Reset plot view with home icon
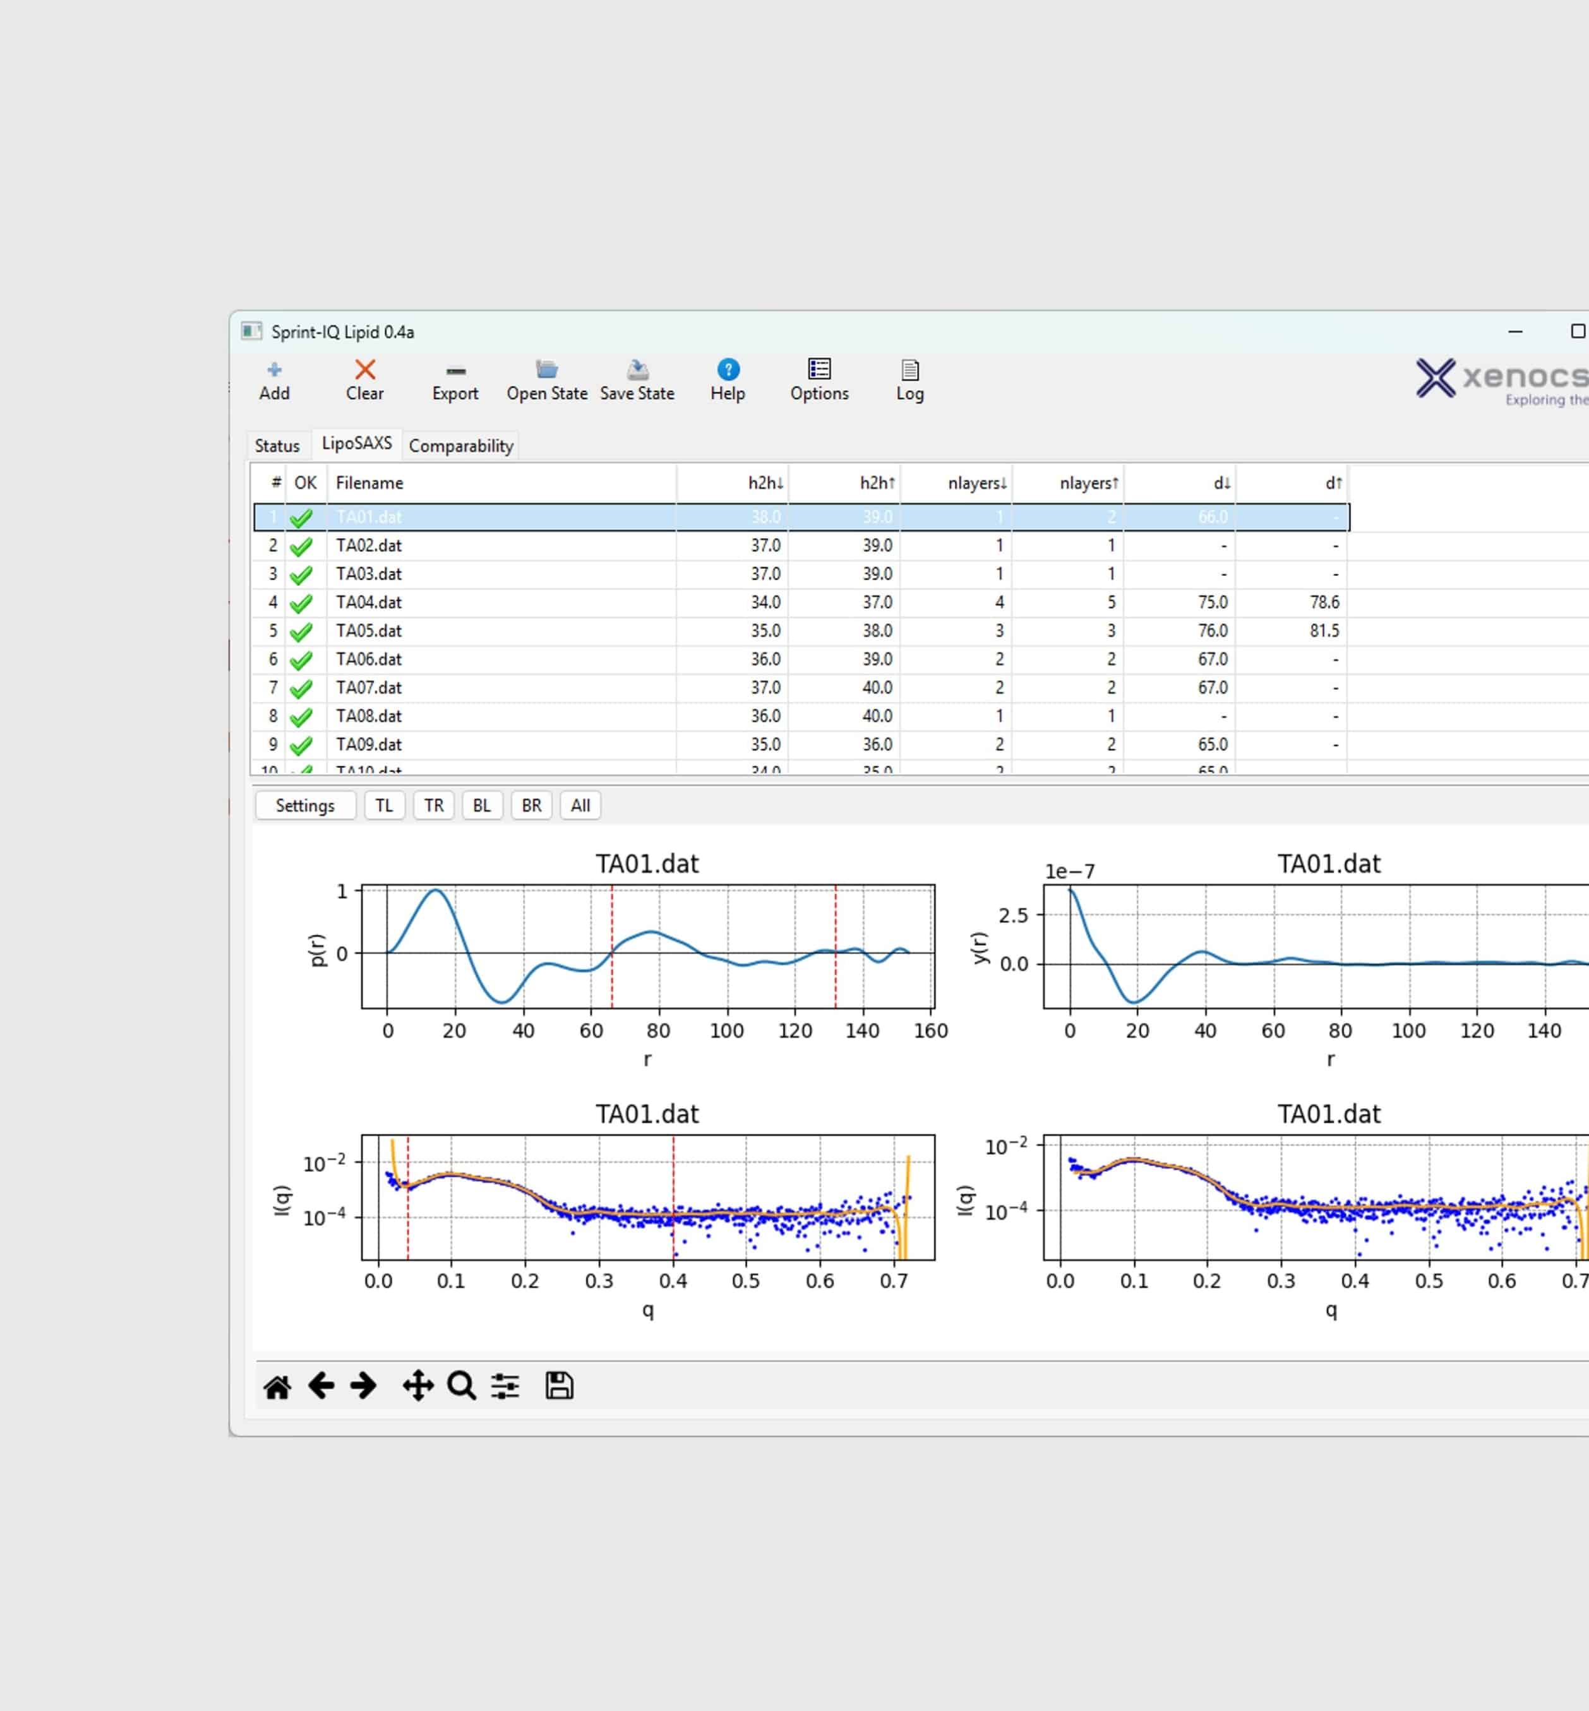 click(277, 1386)
